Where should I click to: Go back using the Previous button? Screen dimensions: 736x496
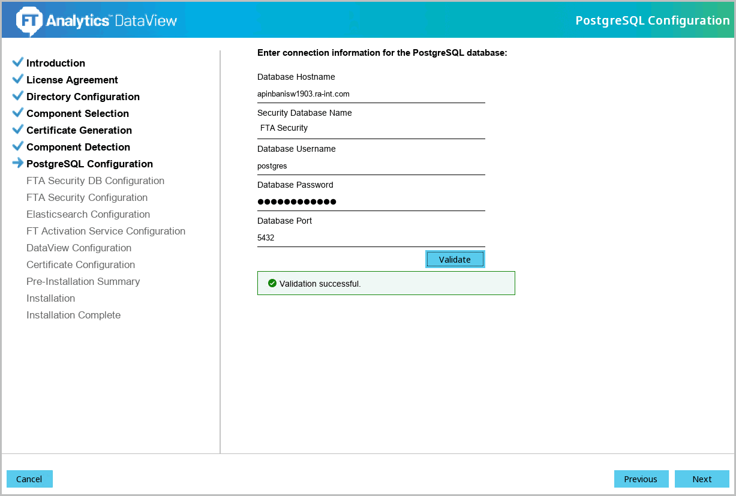click(x=641, y=479)
